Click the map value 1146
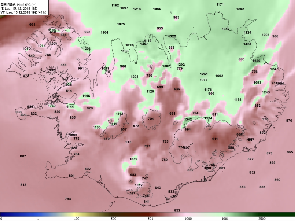295x221 pixels. coord(86,96)
